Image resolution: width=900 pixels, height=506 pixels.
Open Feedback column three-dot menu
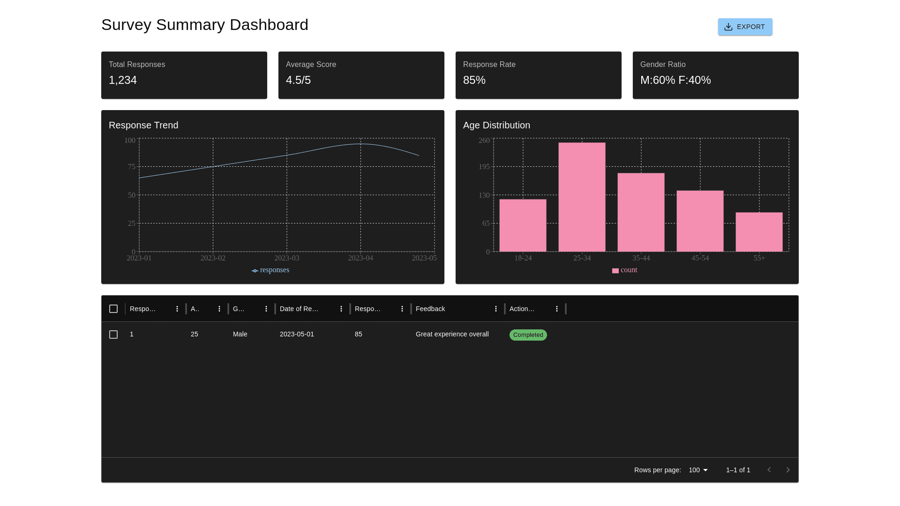496,309
